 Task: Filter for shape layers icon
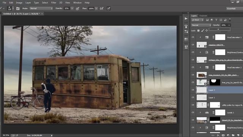[x=221, y=20]
